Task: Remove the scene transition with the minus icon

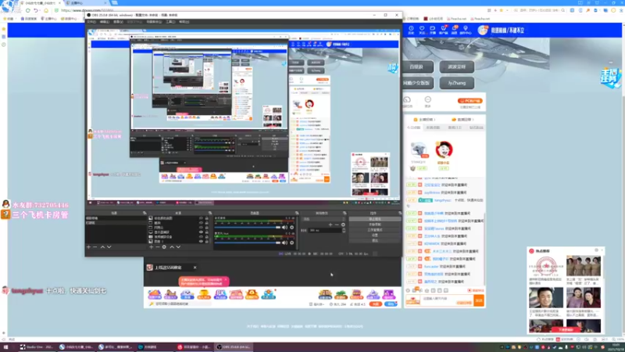Action: (x=337, y=224)
